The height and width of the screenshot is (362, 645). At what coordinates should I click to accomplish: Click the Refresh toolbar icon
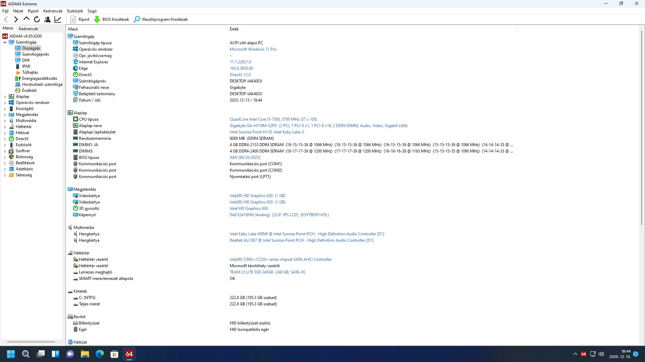[x=37, y=19]
